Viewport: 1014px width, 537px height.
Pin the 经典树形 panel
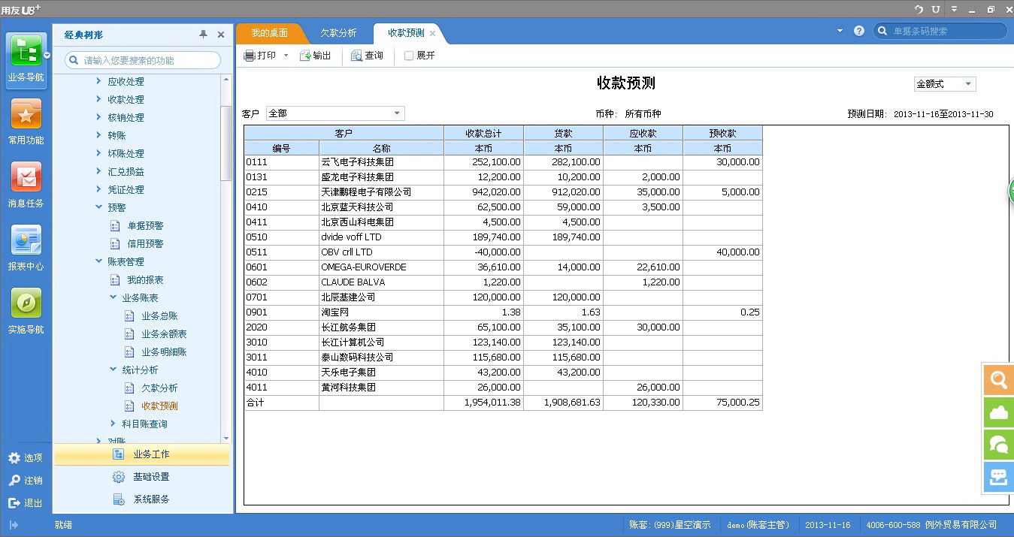[x=203, y=35]
